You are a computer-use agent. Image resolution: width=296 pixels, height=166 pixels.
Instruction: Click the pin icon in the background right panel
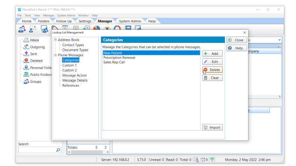tap(279, 46)
